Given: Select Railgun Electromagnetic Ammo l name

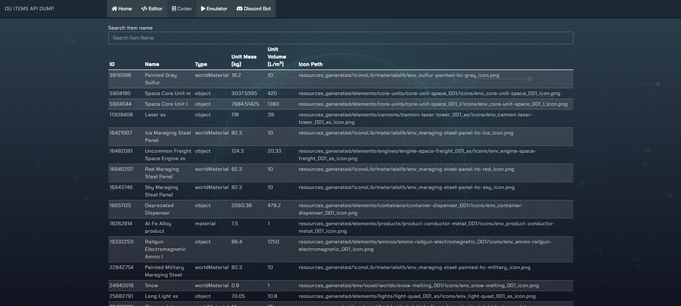Looking at the screenshot, I should click(x=165, y=249).
